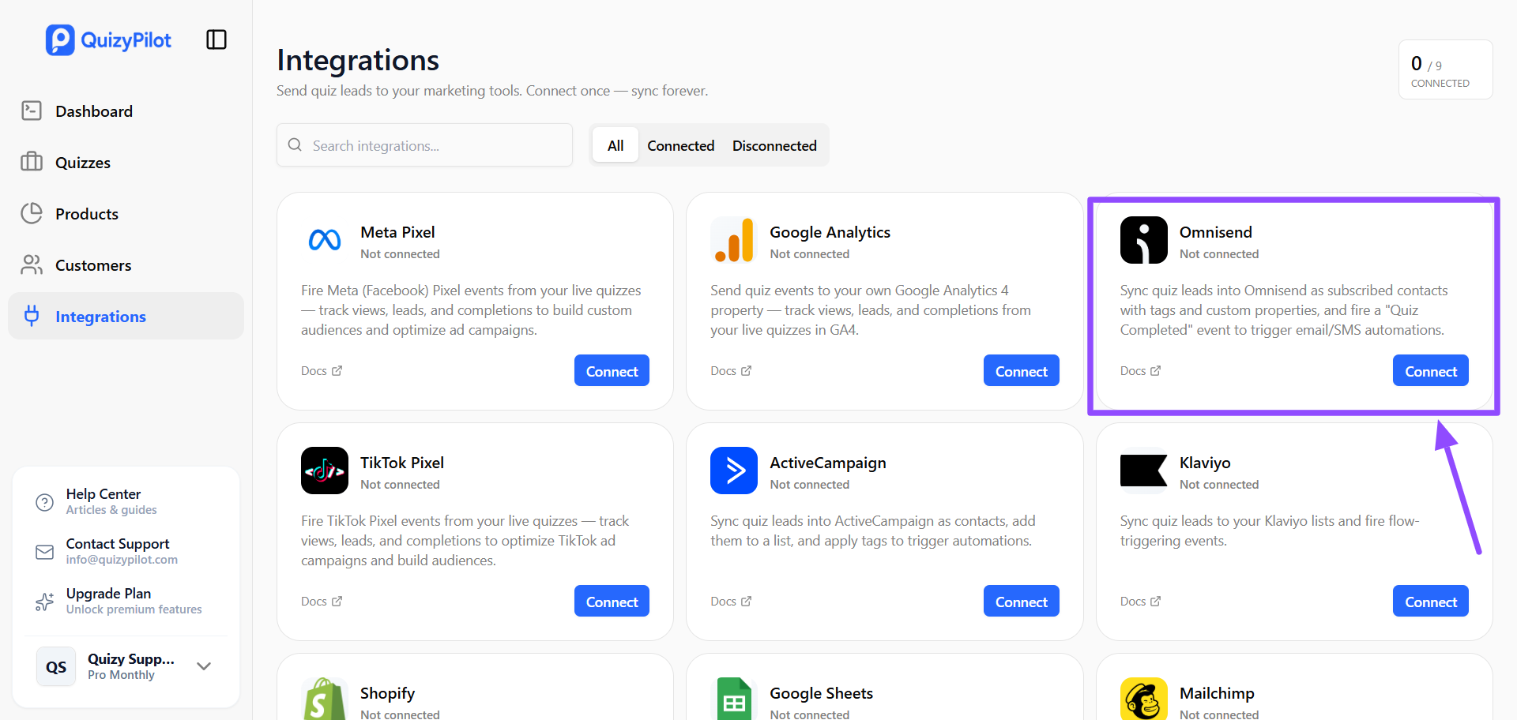Image resolution: width=1517 pixels, height=720 pixels.
Task: Click the TikTok Pixel card title
Action: [x=402, y=463]
